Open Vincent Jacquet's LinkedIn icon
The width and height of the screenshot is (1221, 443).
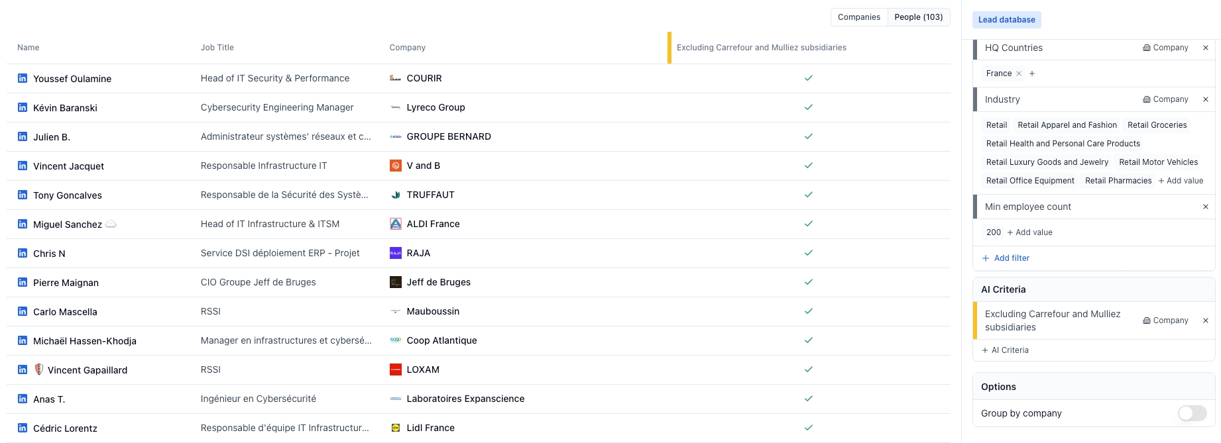click(23, 166)
